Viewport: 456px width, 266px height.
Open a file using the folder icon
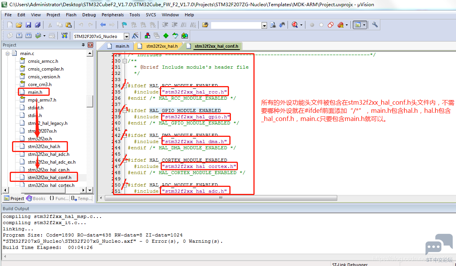click(19, 25)
